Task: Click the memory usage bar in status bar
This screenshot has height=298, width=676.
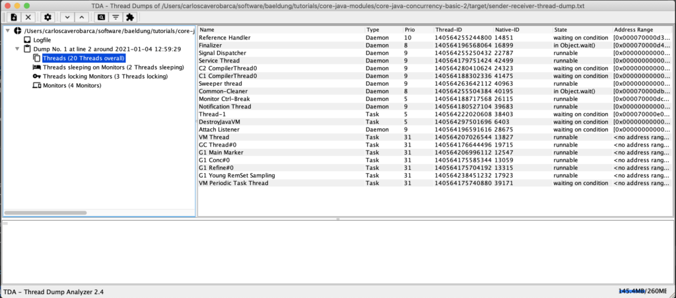Action: click(643, 291)
